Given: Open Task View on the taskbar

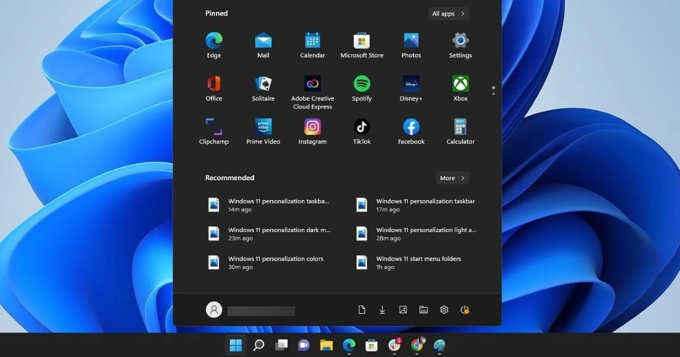Looking at the screenshot, I should point(281,345).
